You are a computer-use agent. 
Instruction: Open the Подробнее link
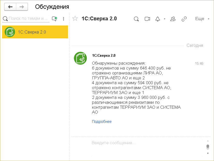click(102, 122)
